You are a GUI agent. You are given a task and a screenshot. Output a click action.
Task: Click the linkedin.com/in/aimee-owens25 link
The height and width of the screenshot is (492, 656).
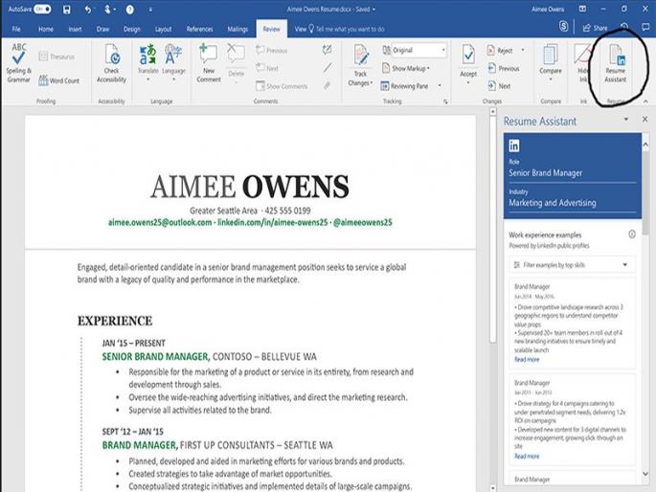coord(272,222)
